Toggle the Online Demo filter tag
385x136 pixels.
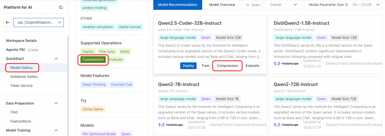[93, 109]
